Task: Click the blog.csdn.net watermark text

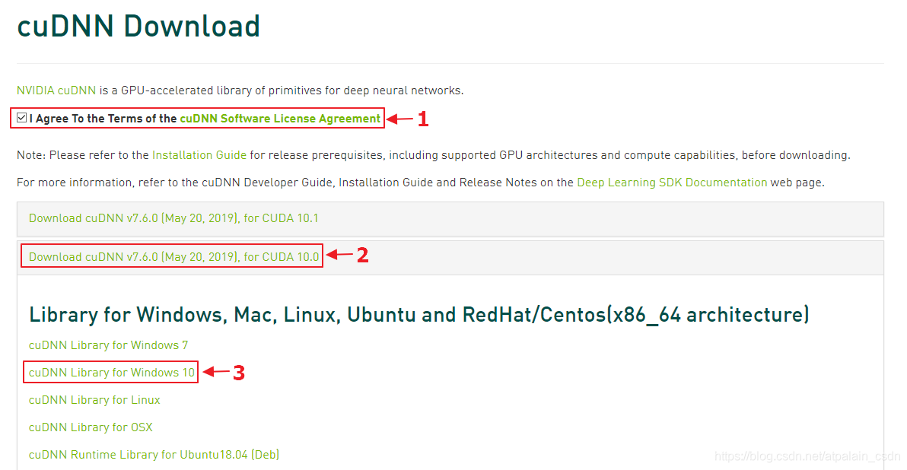Action: [x=807, y=456]
